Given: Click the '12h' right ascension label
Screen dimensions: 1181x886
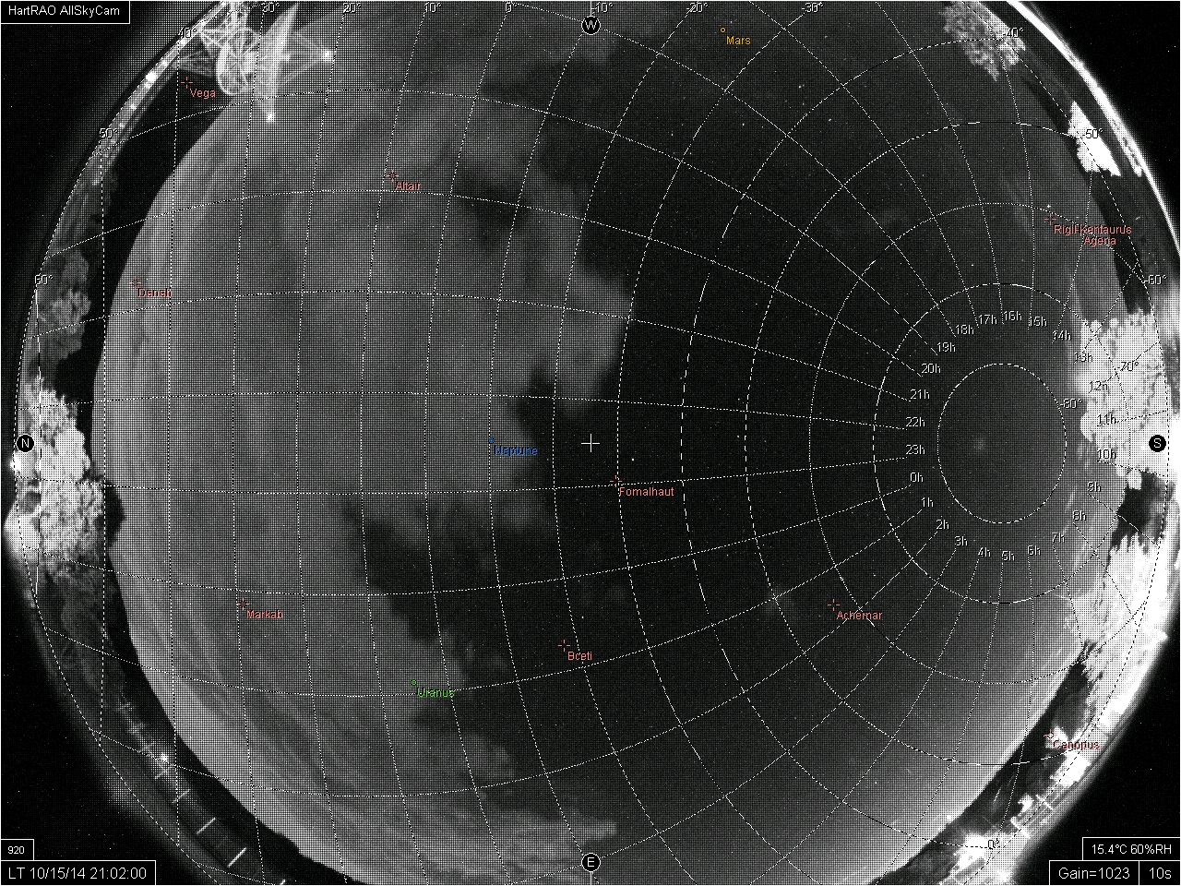Looking at the screenshot, I should coord(1099,387).
